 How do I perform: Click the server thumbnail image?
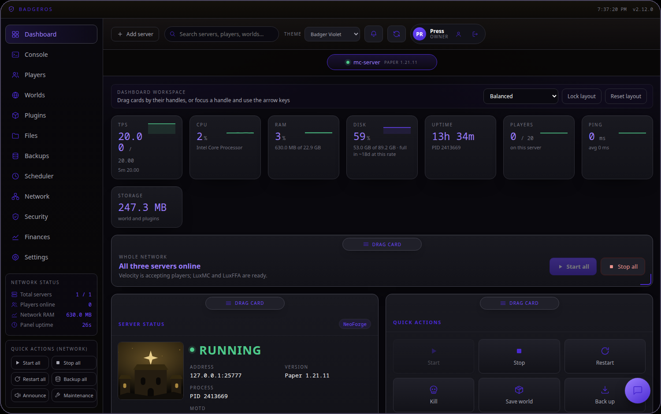[151, 371]
